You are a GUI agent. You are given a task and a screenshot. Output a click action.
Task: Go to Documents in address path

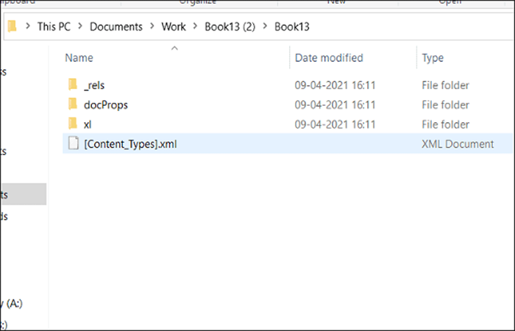coord(116,26)
